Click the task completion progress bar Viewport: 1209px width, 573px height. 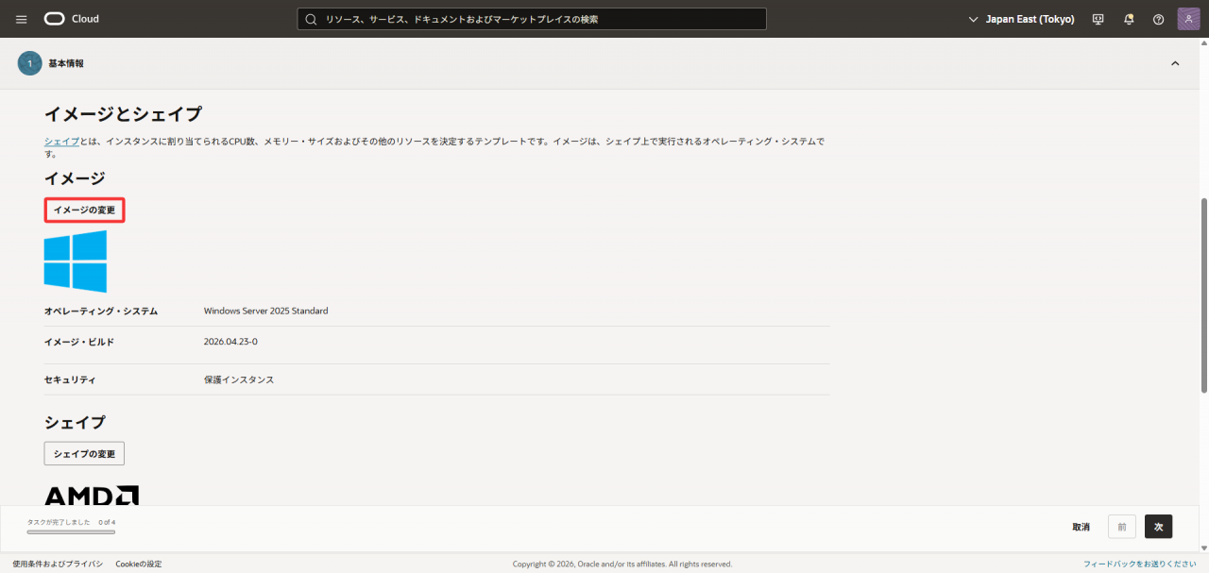[71, 532]
